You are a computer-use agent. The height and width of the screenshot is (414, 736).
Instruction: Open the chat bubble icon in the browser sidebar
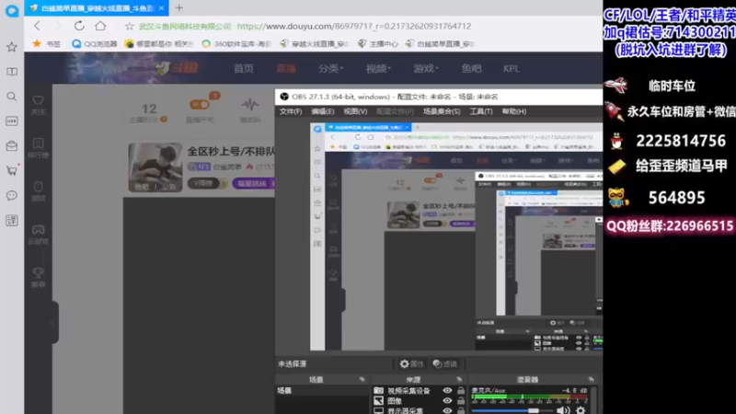(12, 195)
